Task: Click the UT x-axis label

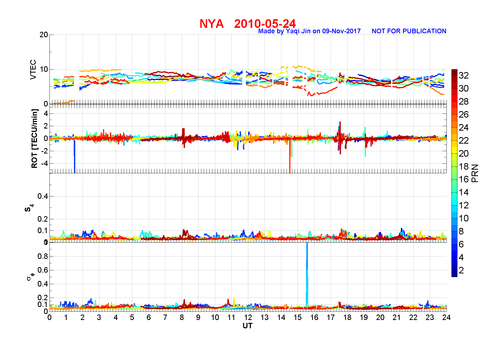Action: tap(247, 326)
